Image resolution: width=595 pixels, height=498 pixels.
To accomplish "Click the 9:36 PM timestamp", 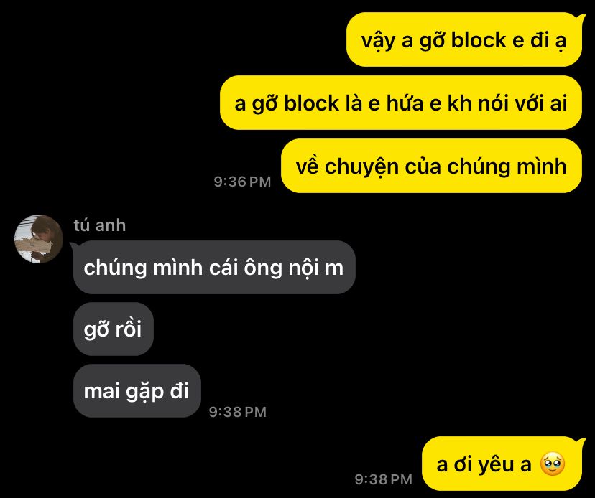I will (x=242, y=182).
